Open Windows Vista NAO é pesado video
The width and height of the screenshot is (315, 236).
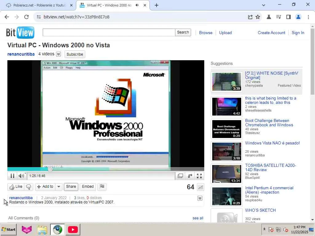[272, 143]
